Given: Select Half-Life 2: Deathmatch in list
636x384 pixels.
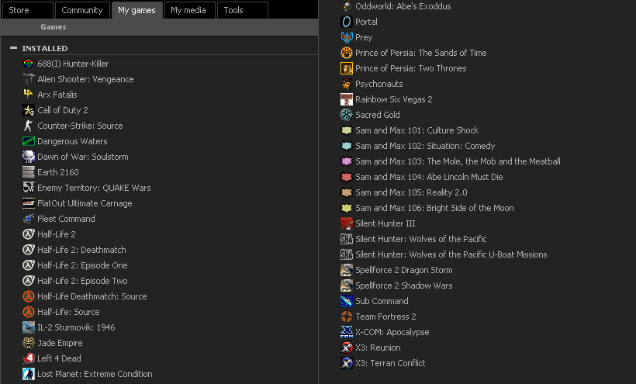Looking at the screenshot, I should pos(81,250).
